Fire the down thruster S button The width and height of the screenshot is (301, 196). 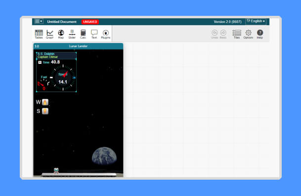(45, 111)
